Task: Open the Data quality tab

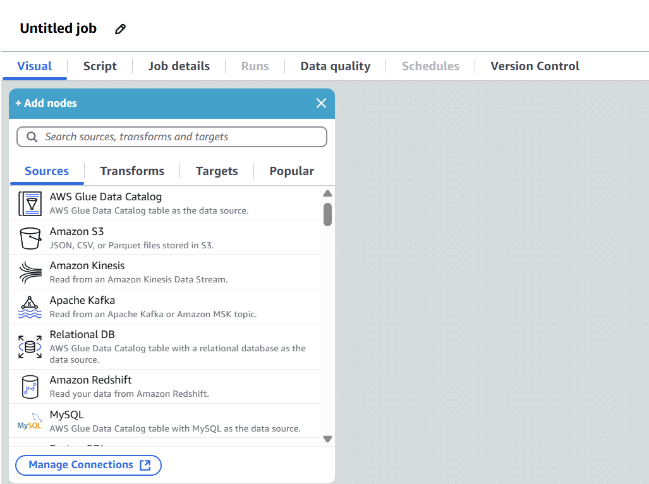Action: tap(336, 66)
